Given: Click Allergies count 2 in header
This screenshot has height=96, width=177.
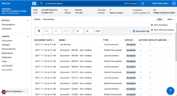Looking at the screenshot, I should tap(110, 10).
